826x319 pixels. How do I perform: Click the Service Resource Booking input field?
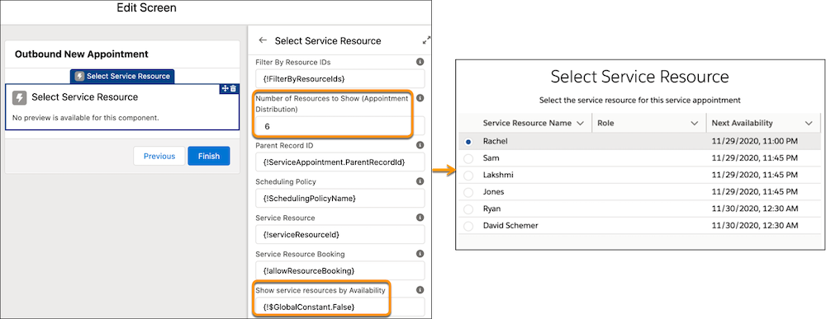coord(339,270)
